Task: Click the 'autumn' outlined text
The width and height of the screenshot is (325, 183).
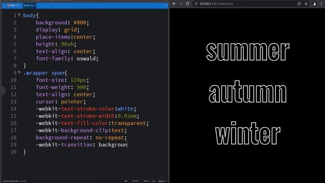Action: tap(248, 91)
